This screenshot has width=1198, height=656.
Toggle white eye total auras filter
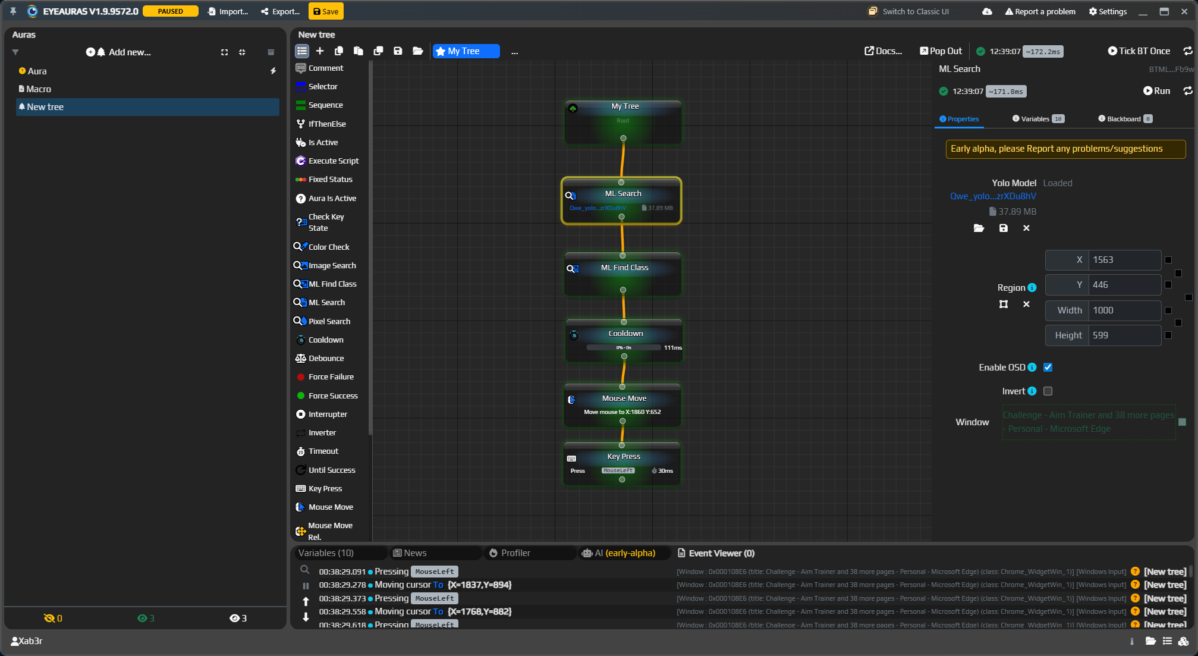click(x=238, y=619)
